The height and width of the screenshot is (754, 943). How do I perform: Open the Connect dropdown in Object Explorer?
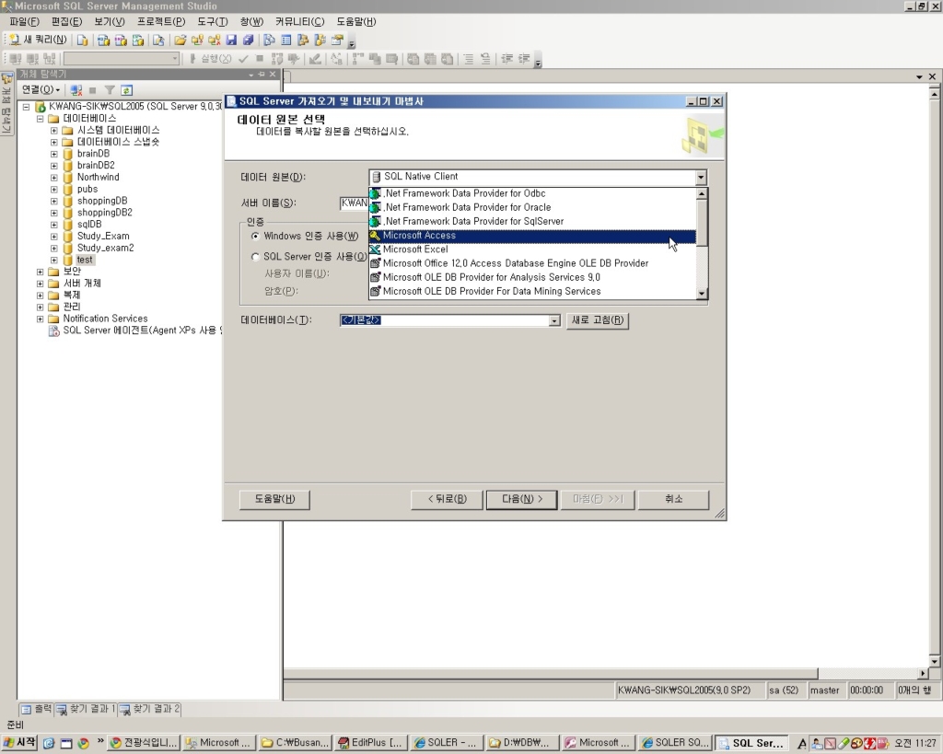coord(41,90)
